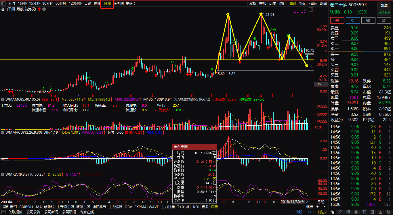The height and width of the screenshot is (215, 393).
Task: Close the 老白干酒 data popup
Action: coord(214,147)
